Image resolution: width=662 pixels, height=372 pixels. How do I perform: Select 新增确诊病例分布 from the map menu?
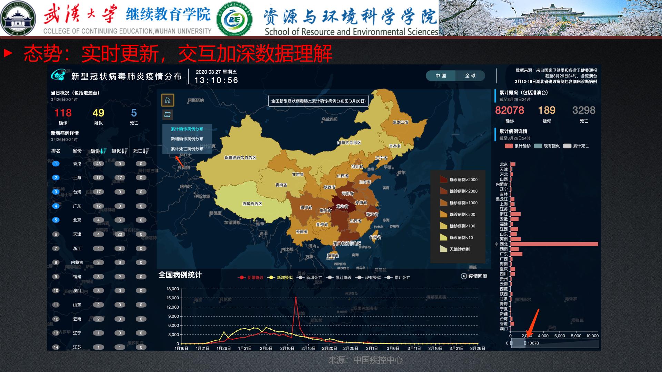click(187, 139)
